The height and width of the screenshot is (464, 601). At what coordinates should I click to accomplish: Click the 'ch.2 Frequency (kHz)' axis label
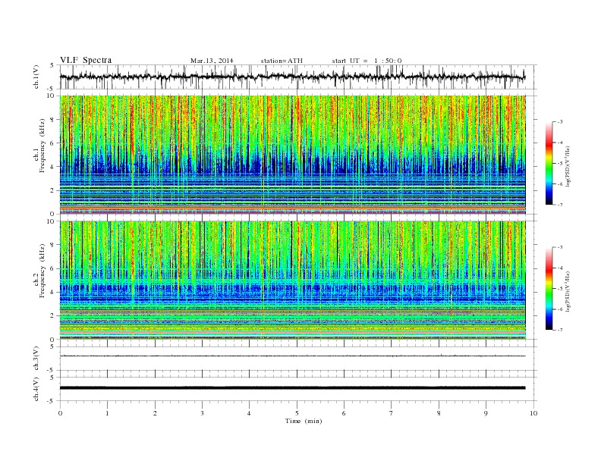(x=39, y=270)
